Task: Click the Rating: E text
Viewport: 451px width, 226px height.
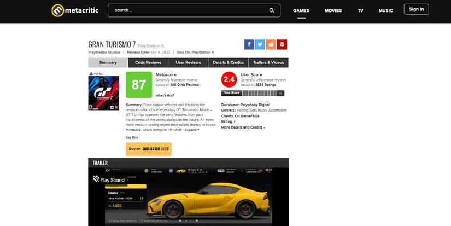Action: 229,122
